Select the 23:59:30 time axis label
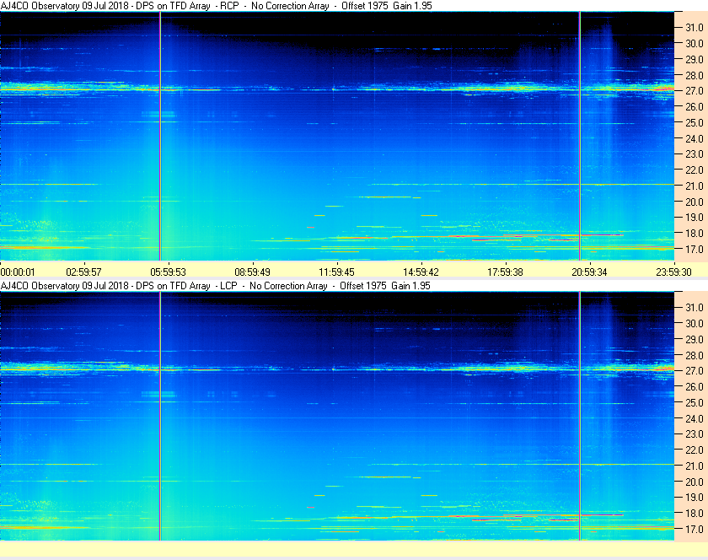This screenshot has width=708, height=560. (x=673, y=272)
